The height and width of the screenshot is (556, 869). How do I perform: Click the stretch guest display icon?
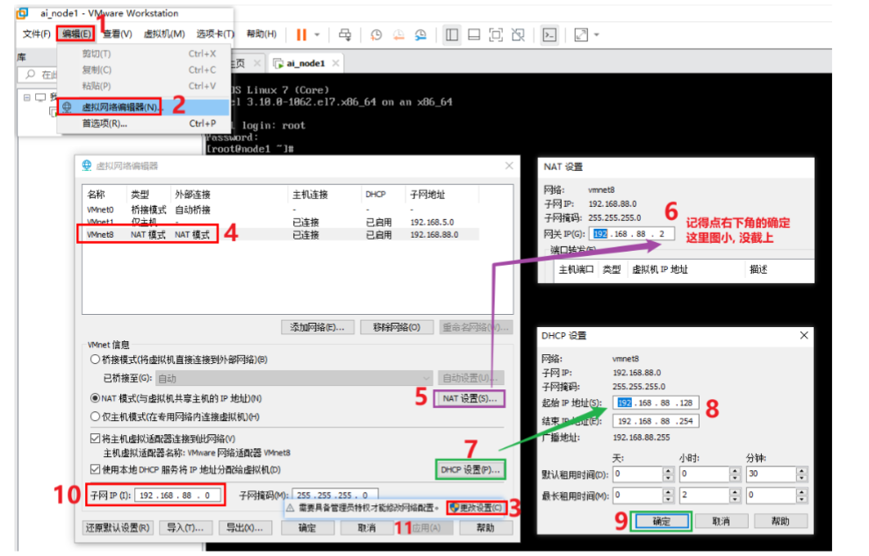pos(581,35)
